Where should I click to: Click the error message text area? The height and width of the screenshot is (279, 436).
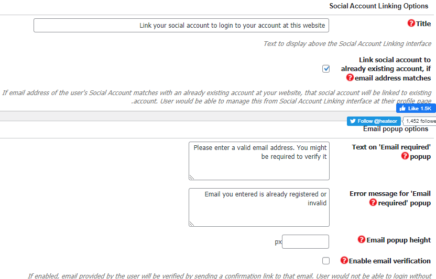pos(259,207)
